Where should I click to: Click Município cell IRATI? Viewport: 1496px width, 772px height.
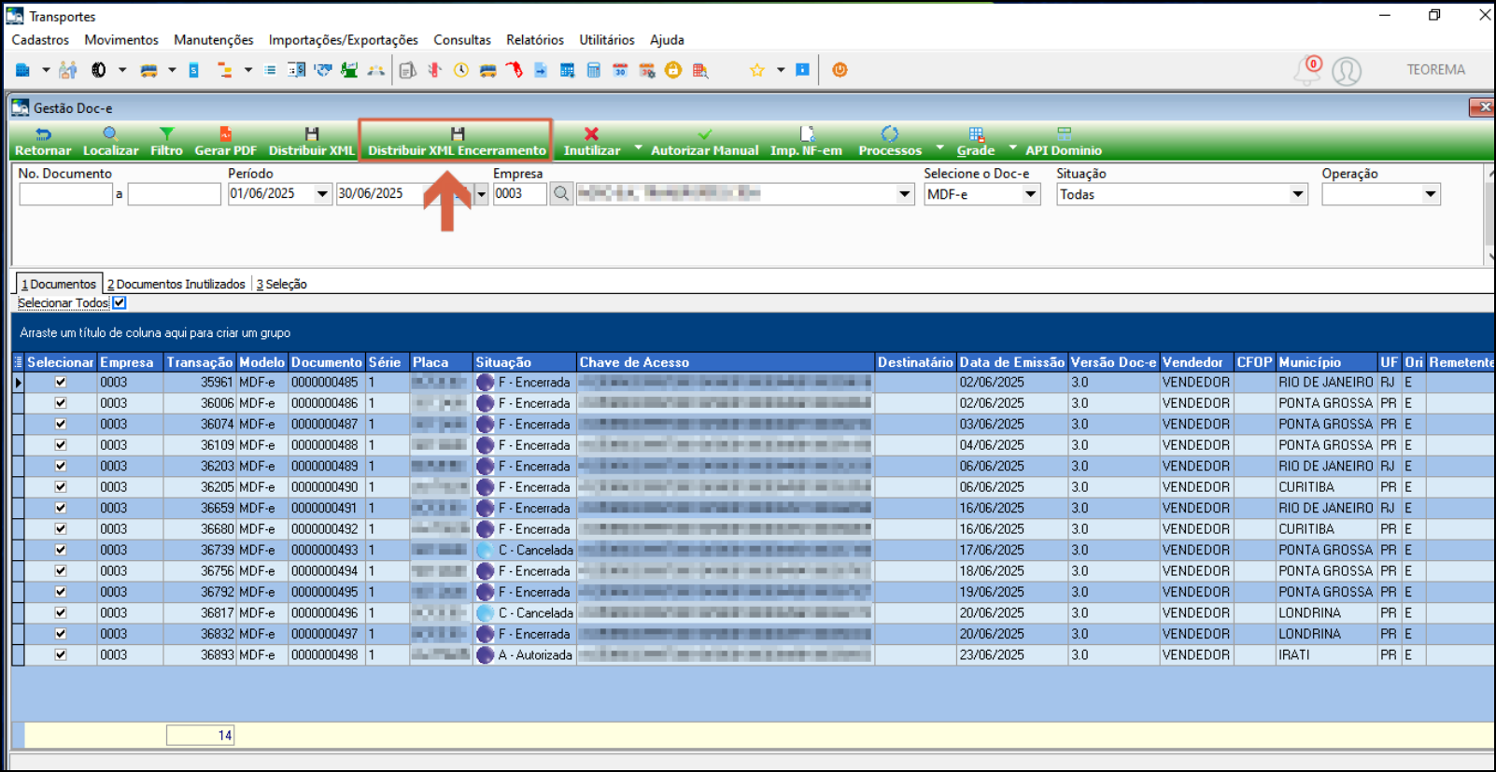click(1326, 654)
